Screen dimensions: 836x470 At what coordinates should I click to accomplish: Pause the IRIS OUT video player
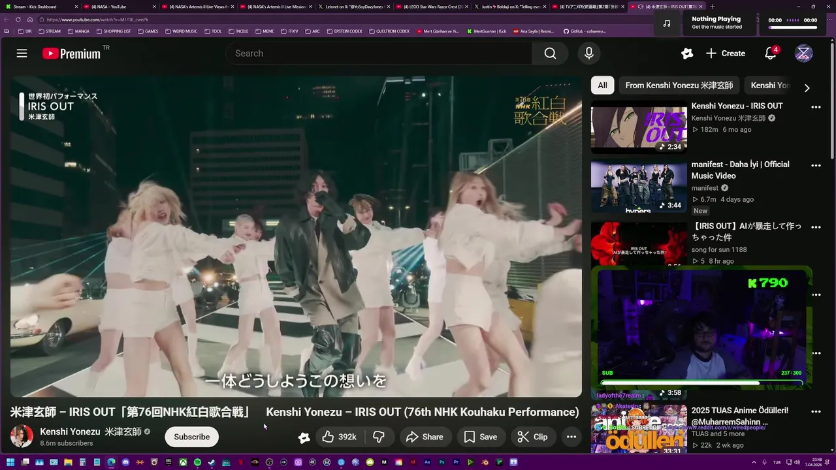coord(296,236)
